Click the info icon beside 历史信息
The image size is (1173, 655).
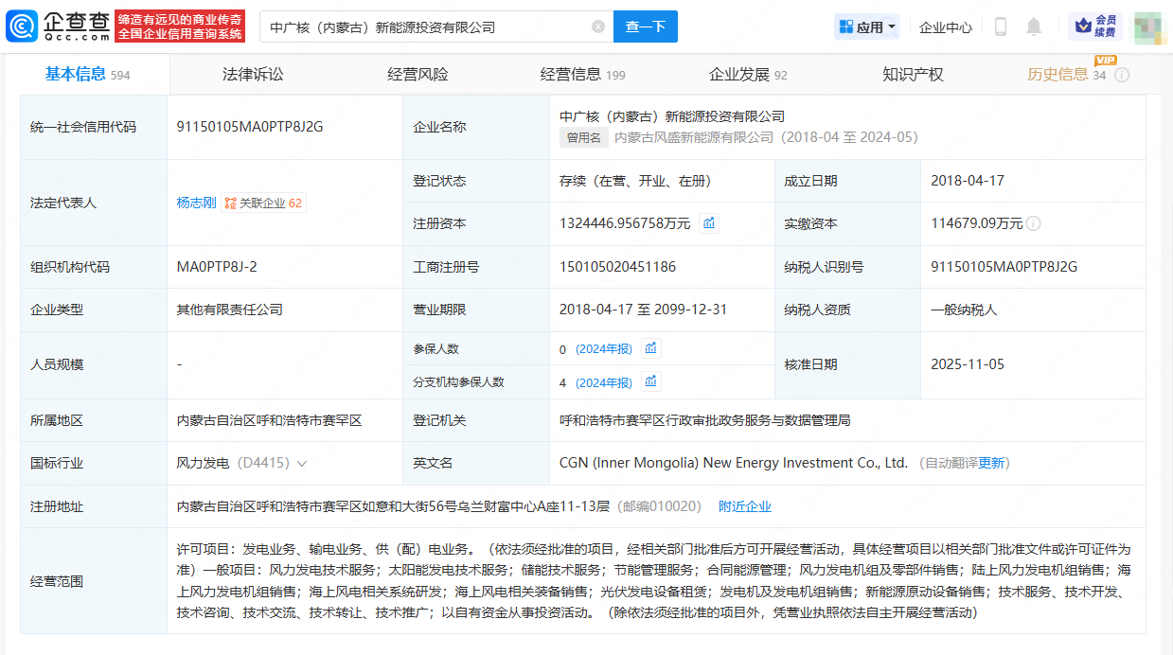coord(1122,75)
